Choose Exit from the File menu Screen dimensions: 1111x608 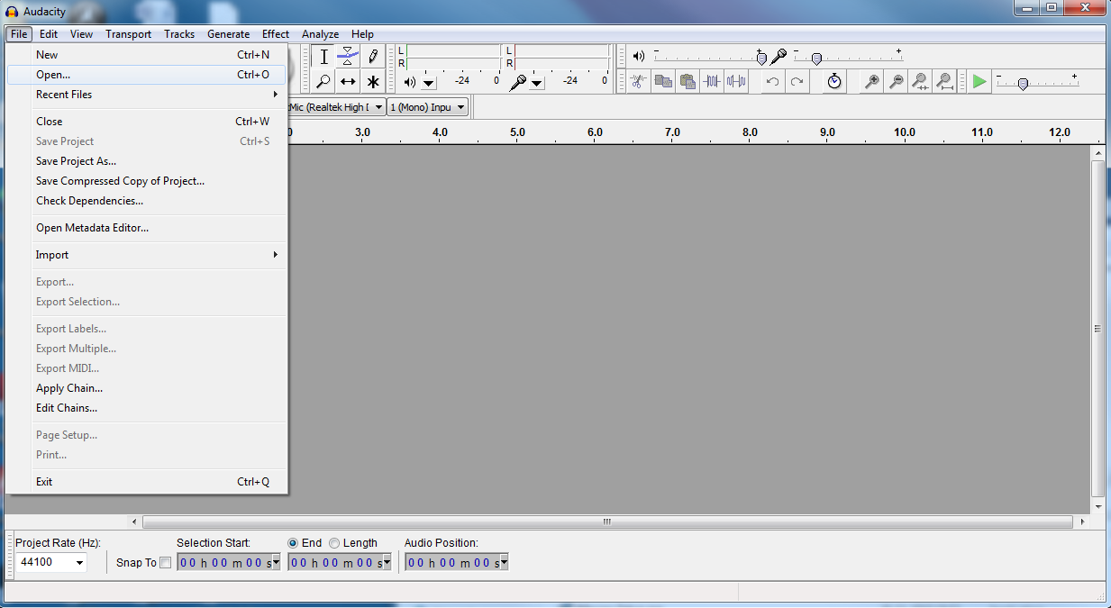click(x=147, y=482)
